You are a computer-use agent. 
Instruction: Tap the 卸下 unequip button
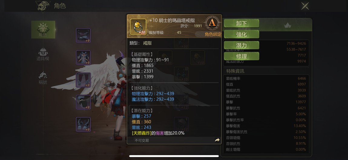[x=241, y=24]
